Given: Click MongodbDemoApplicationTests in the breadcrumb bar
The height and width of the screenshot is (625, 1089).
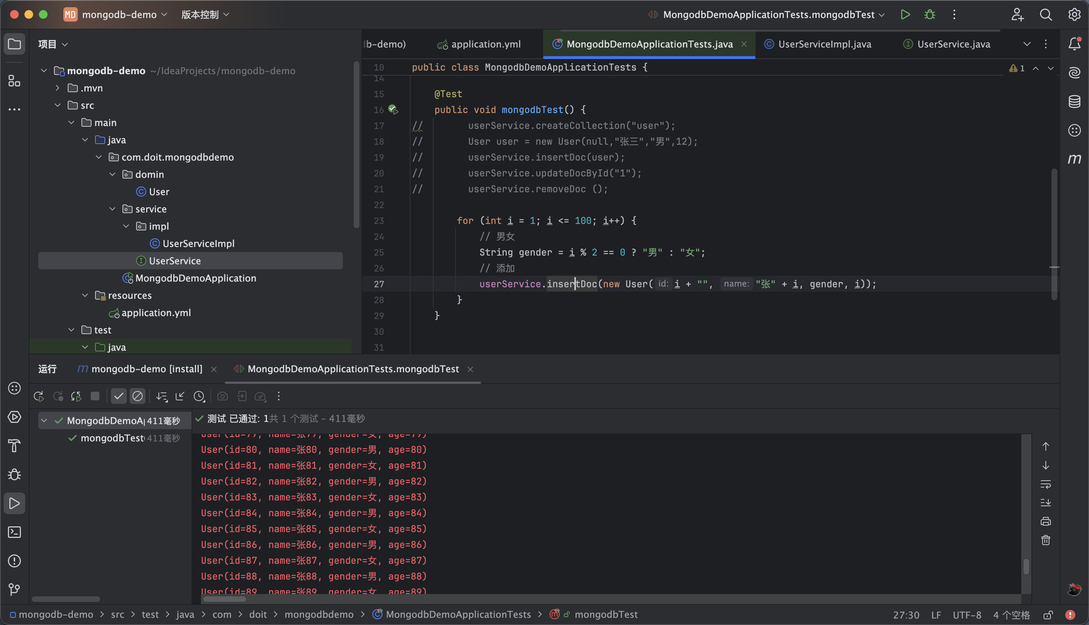Looking at the screenshot, I should tap(458, 615).
